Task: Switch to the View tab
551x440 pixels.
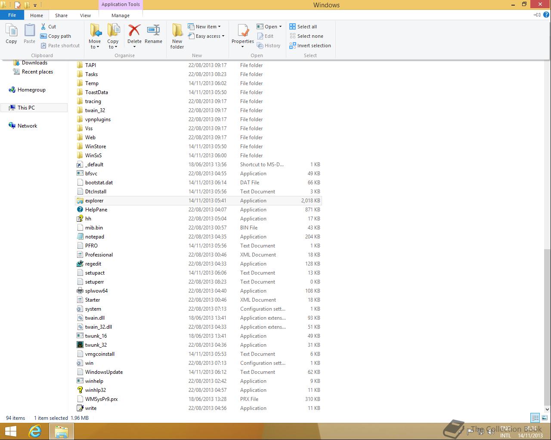Action: pos(85,15)
